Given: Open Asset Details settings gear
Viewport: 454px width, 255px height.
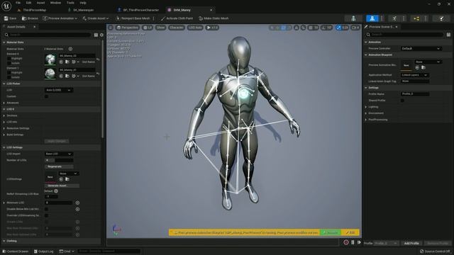Looking at the screenshot, I should [x=101, y=35].
